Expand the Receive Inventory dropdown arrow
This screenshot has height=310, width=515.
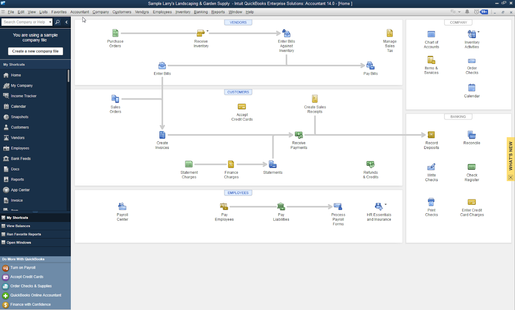[x=208, y=31]
